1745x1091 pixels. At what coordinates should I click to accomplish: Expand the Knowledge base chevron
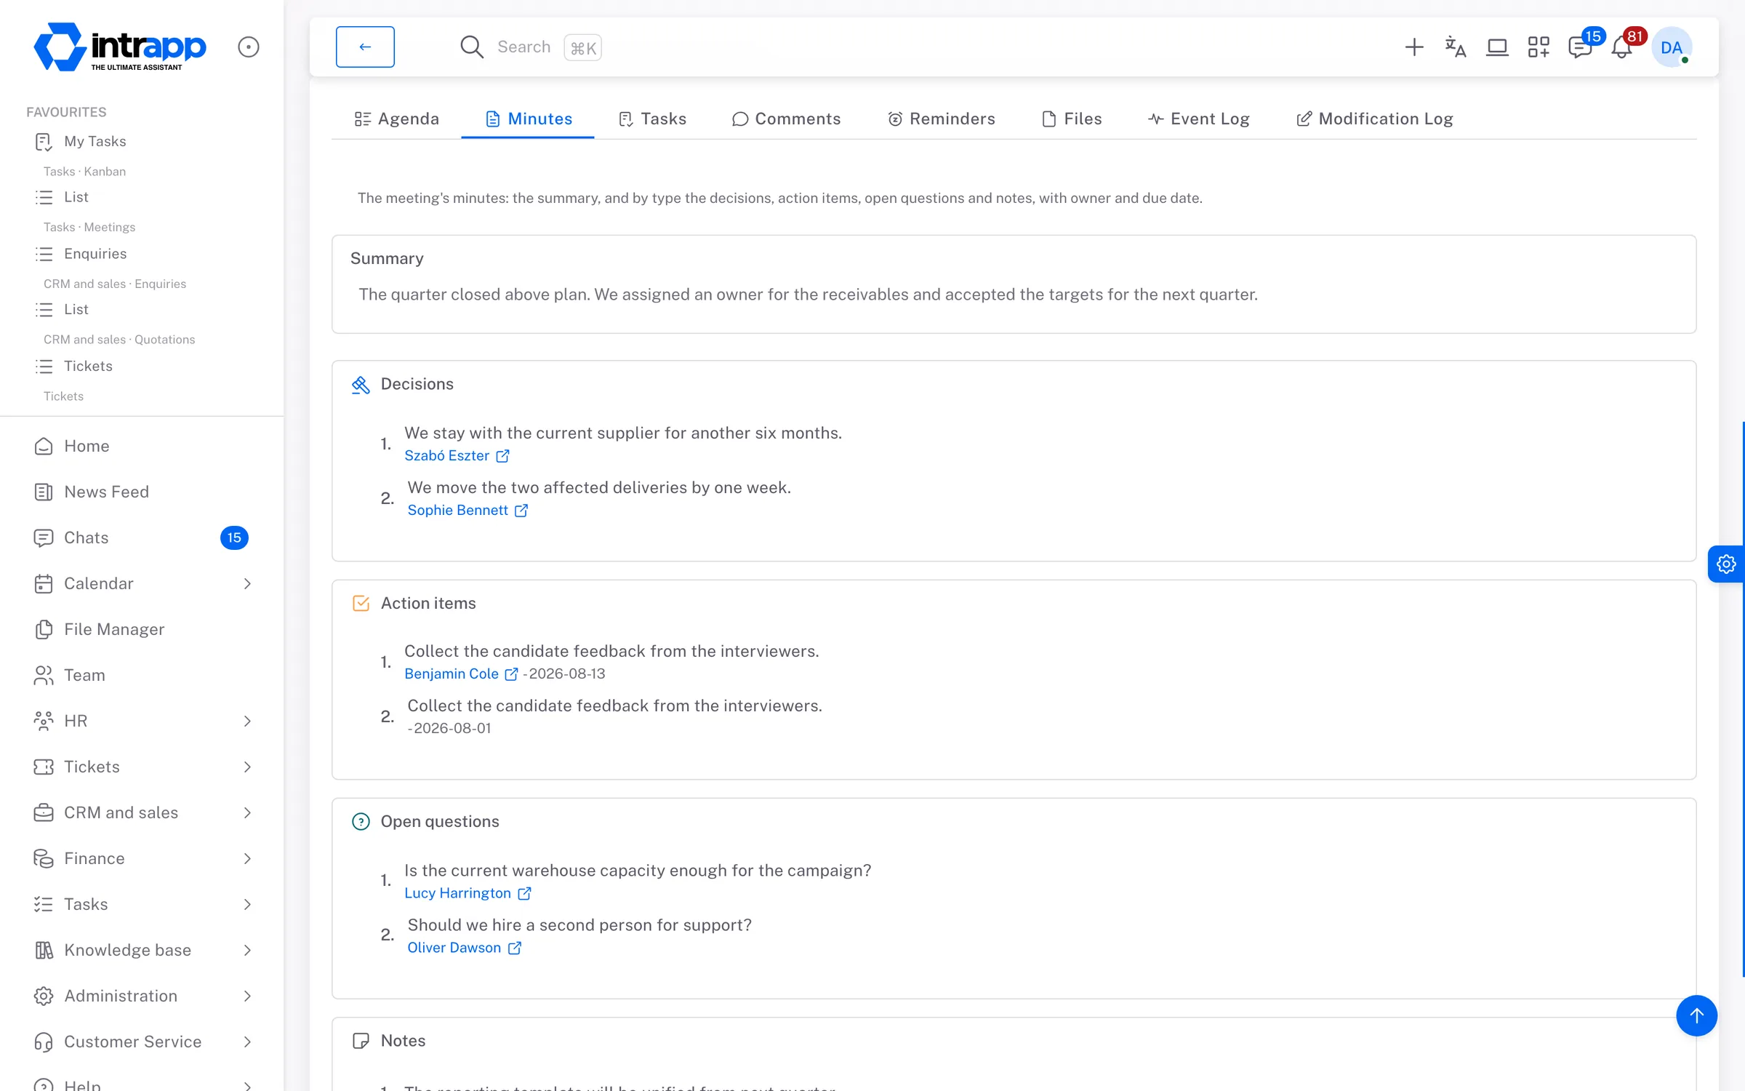click(247, 950)
